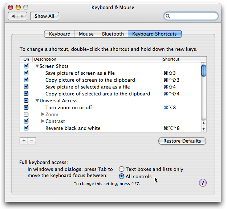Select the All controls radio button
The width and height of the screenshot is (227, 209).
click(122, 176)
